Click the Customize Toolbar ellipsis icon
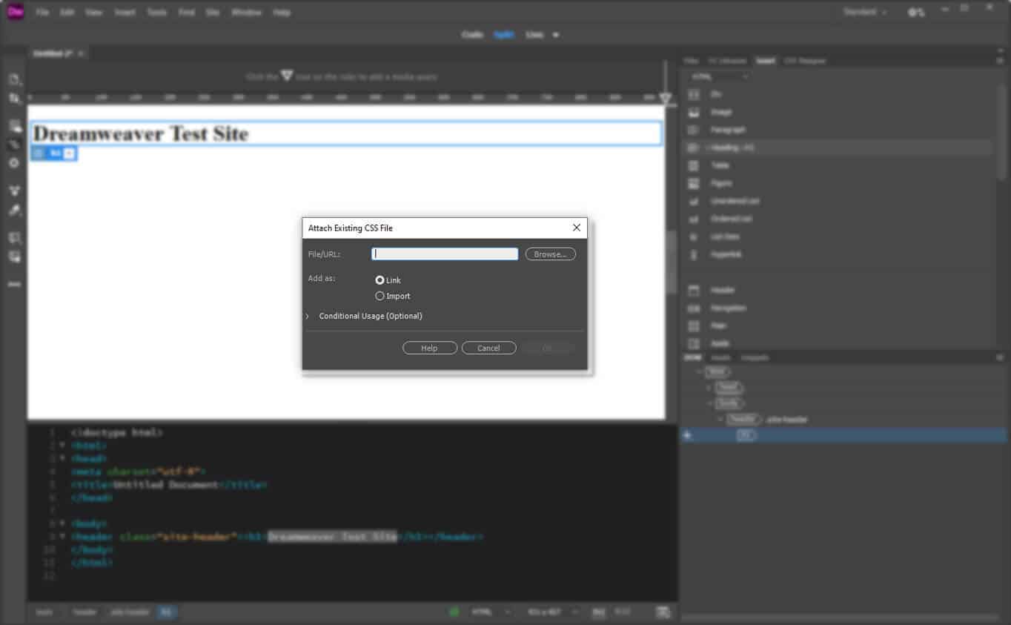This screenshot has height=625, width=1011. coord(15,284)
